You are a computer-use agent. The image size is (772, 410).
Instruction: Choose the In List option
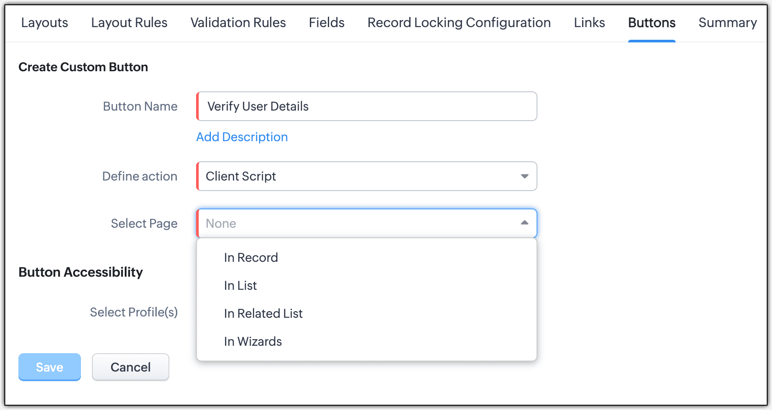[x=240, y=286]
